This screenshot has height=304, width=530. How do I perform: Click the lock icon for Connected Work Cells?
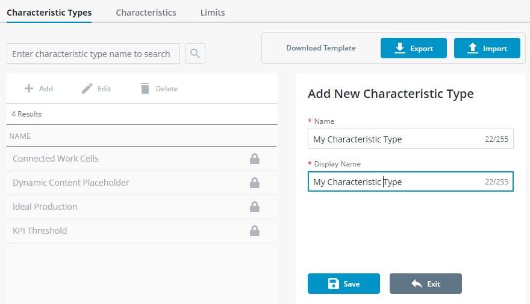255,159
